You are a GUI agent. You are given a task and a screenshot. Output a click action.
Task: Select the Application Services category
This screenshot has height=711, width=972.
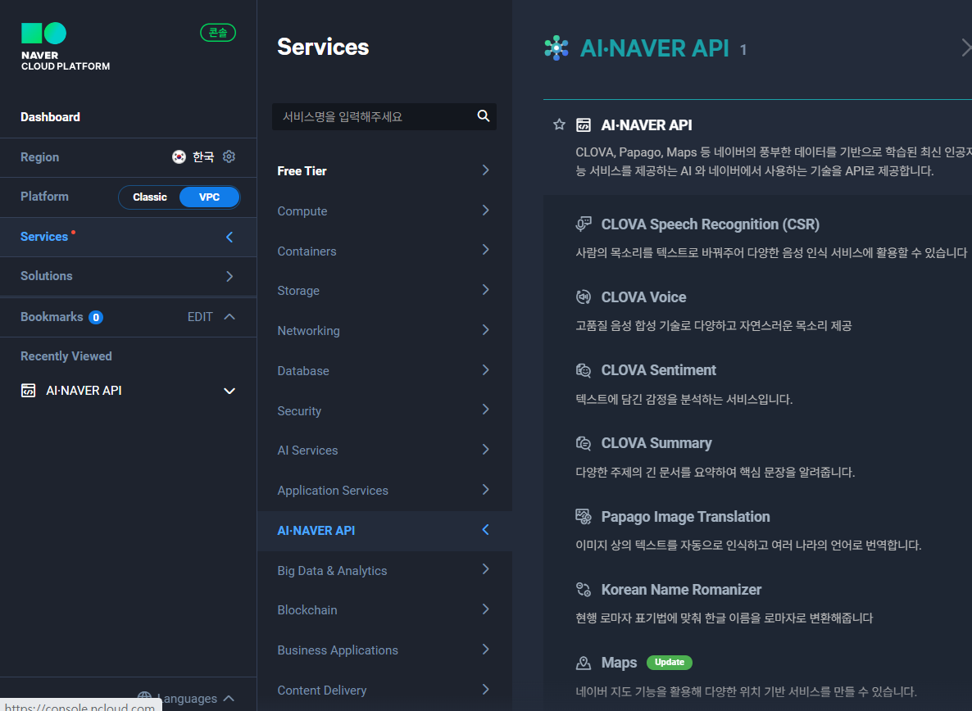[384, 491]
